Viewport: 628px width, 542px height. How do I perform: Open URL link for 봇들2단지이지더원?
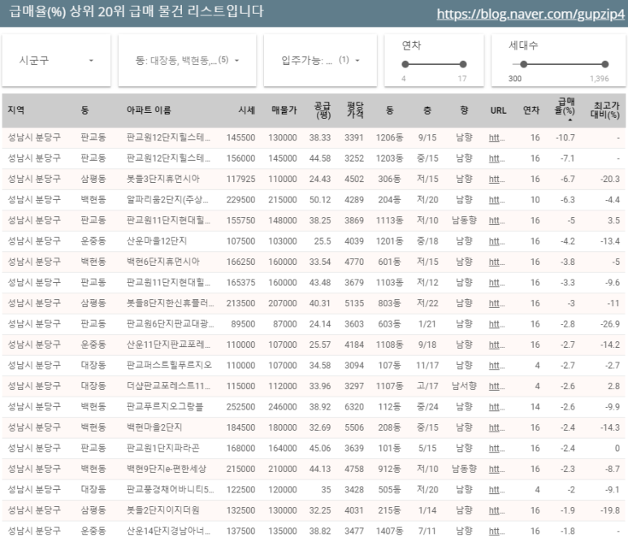tap(496, 511)
